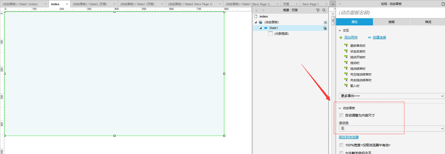
Task: Click the 向右拖动结束时 event icon
Action: pyautogui.click(x=346, y=80)
